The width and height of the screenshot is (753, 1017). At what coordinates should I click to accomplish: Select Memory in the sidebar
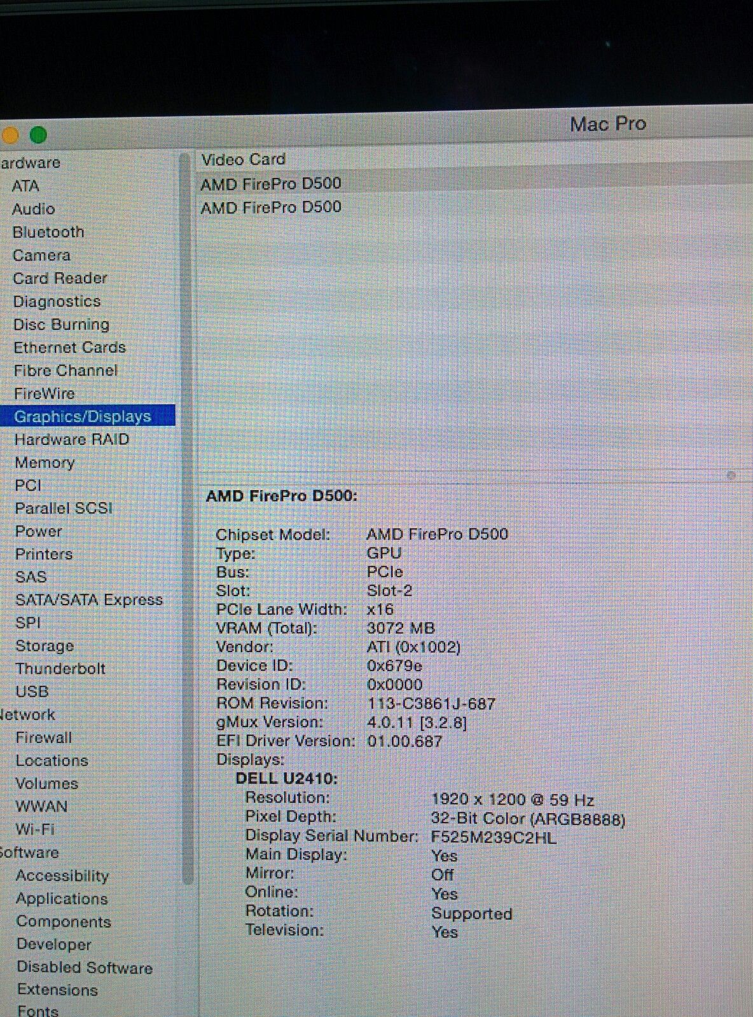[x=45, y=463]
